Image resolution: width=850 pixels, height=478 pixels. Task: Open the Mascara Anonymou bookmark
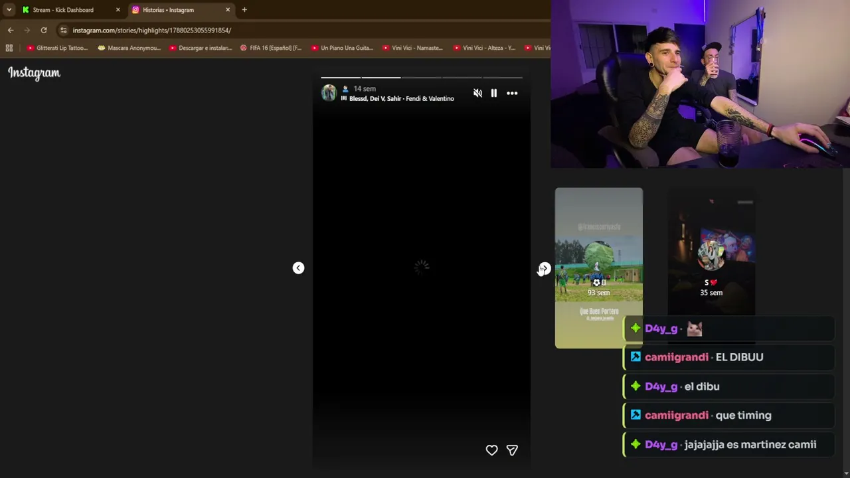[129, 48]
